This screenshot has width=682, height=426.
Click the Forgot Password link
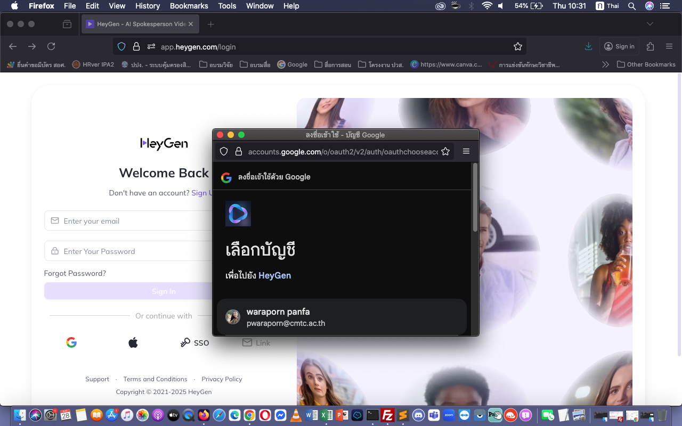point(75,273)
